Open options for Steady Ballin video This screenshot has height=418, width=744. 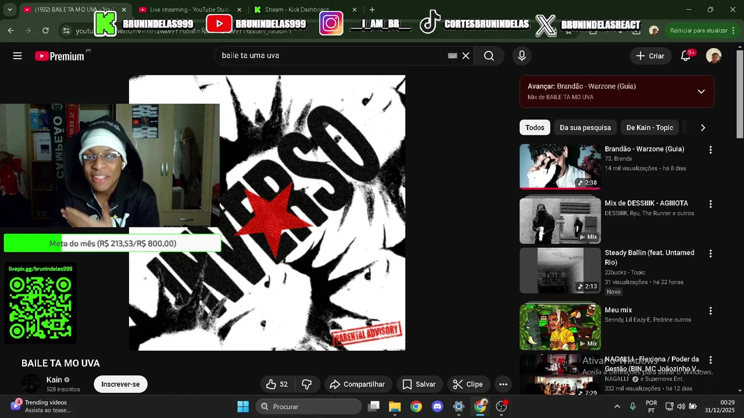[x=710, y=254]
